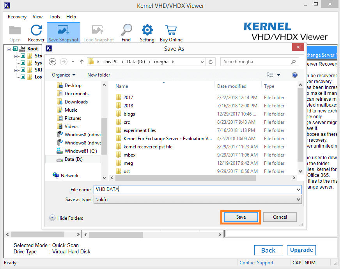
Task: Click the navigation pane vertical scrollbar
Action: pyautogui.click(x=104, y=136)
